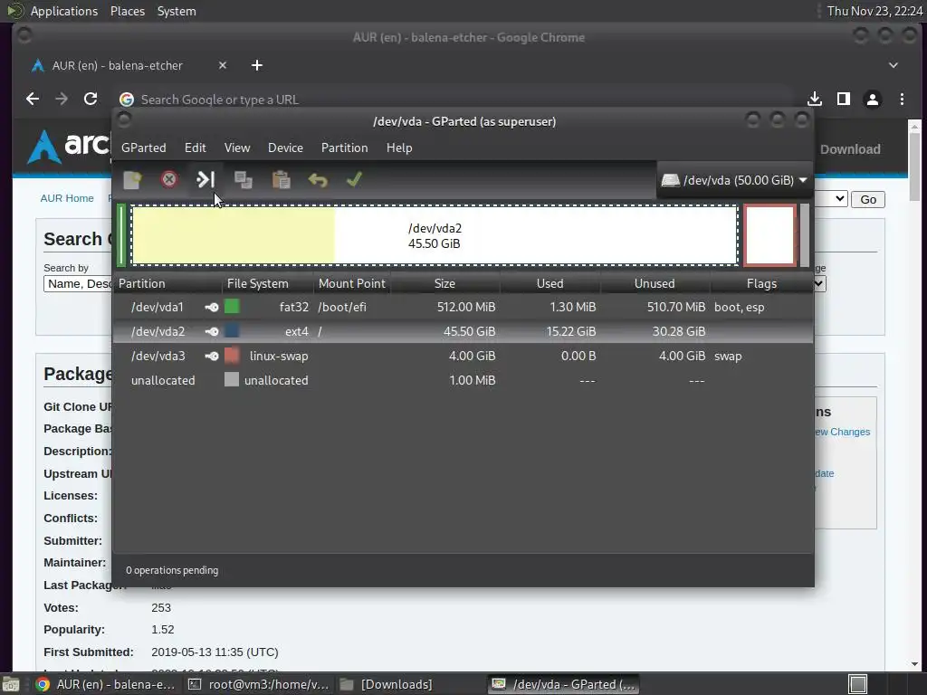
Task: Click key lock icon beside /dev/vda2
Action: pos(212,331)
